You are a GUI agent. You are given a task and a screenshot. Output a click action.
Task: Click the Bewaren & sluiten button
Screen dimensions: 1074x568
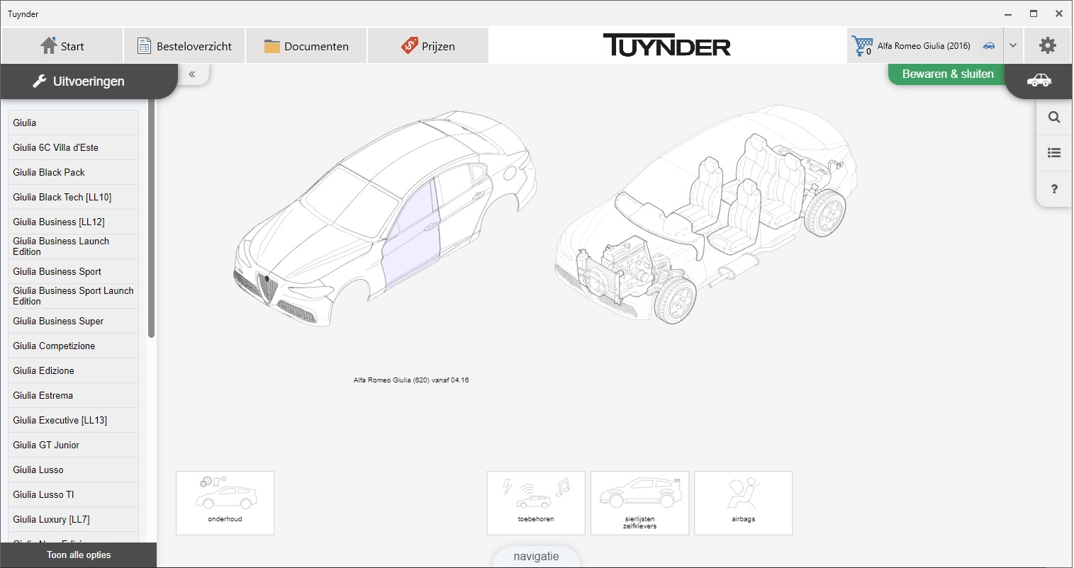coord(948,74)
